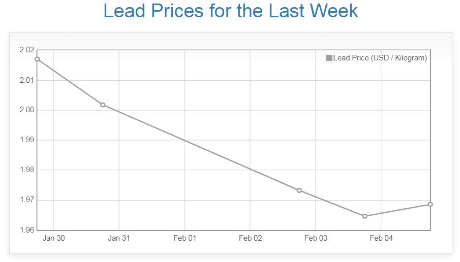This screenshot has height=262, width=460.
Task: Click the 1.99 price axis value
Action: point(27,140)
